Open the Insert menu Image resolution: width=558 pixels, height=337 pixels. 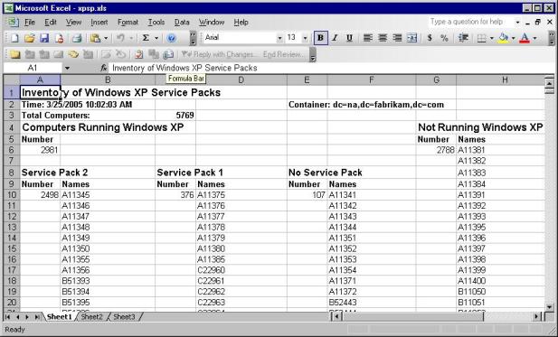coord(99,22)
